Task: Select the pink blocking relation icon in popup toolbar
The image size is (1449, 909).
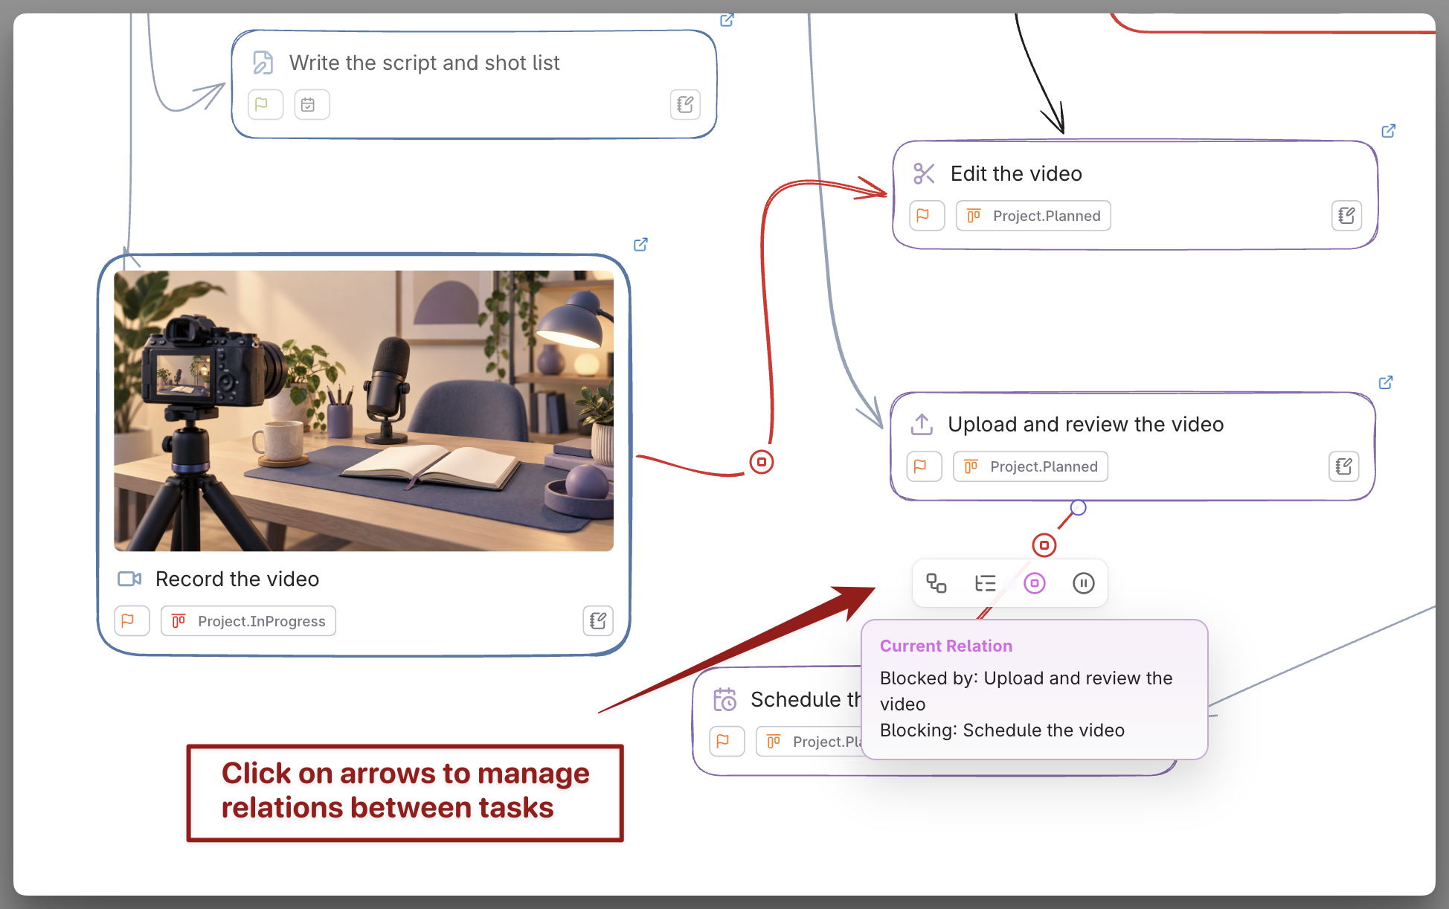Action: coord(1035,583)
